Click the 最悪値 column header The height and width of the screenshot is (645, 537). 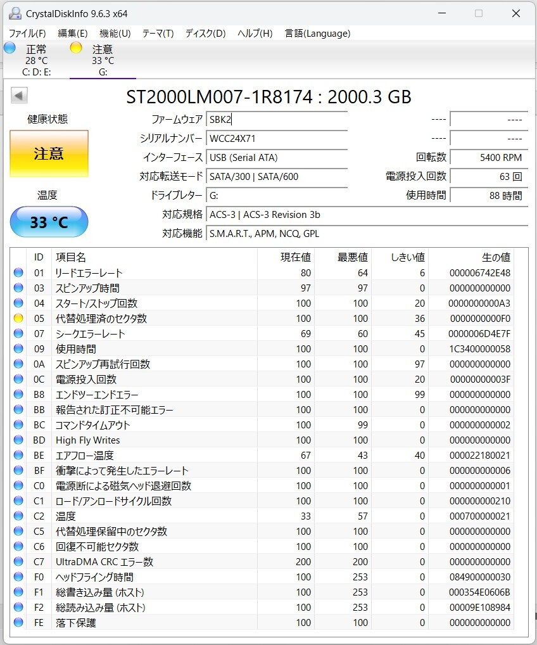tap(343, 257)
